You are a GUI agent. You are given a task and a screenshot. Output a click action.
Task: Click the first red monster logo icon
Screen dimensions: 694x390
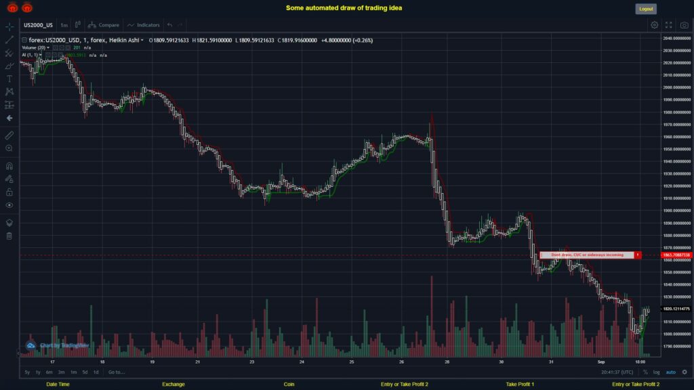point(12,7)
